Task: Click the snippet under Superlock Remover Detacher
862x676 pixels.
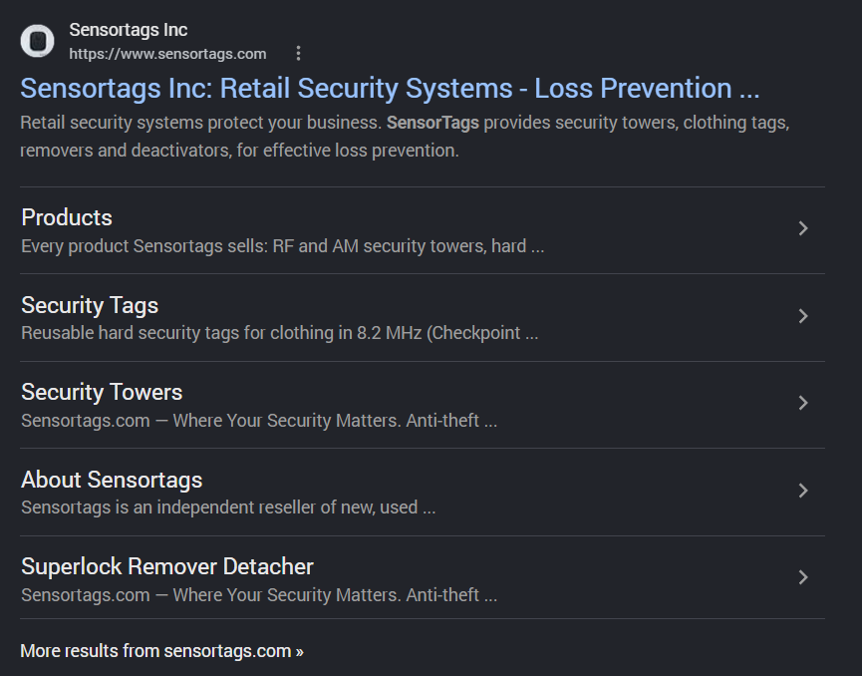Action: (259, 594)
